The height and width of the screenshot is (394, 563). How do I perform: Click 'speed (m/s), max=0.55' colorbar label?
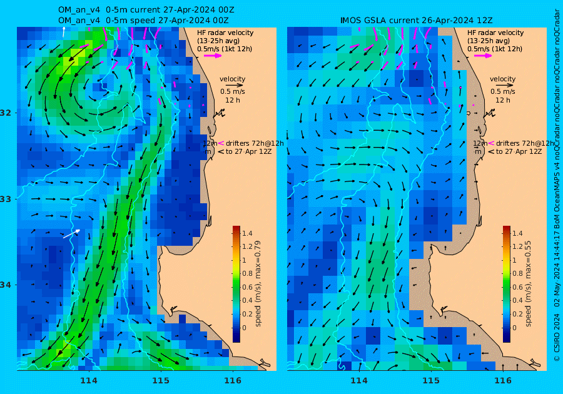pyautogui.click(x=528, y=283)
